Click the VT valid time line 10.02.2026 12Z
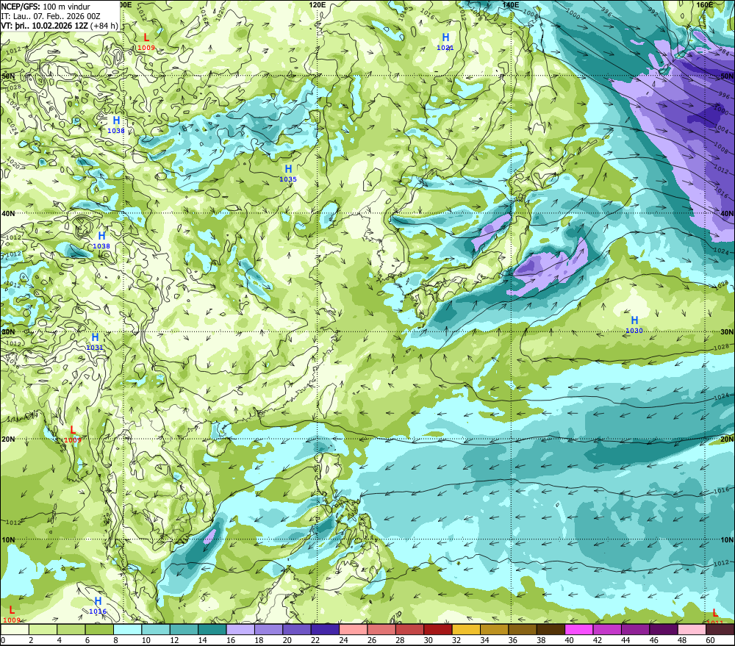Image resolution: width=735 pixels, height=646 pixels. [x=60, y=26]
